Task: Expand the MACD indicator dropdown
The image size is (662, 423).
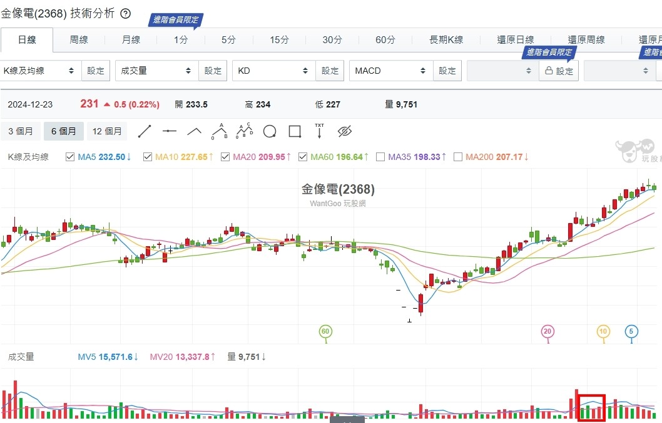Action: click(390, 71)
